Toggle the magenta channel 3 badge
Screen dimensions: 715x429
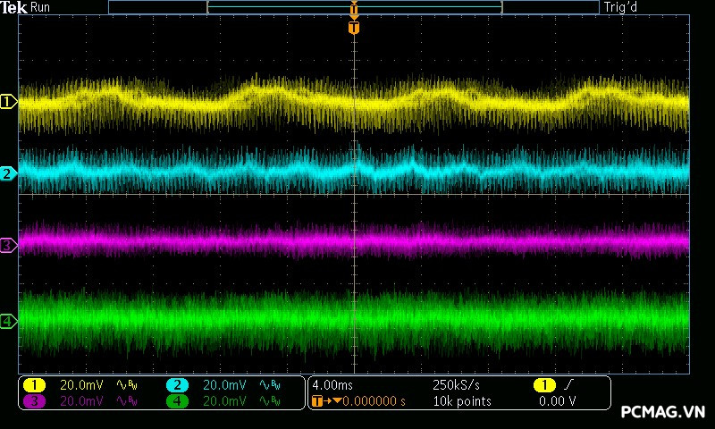pos(34,401)
